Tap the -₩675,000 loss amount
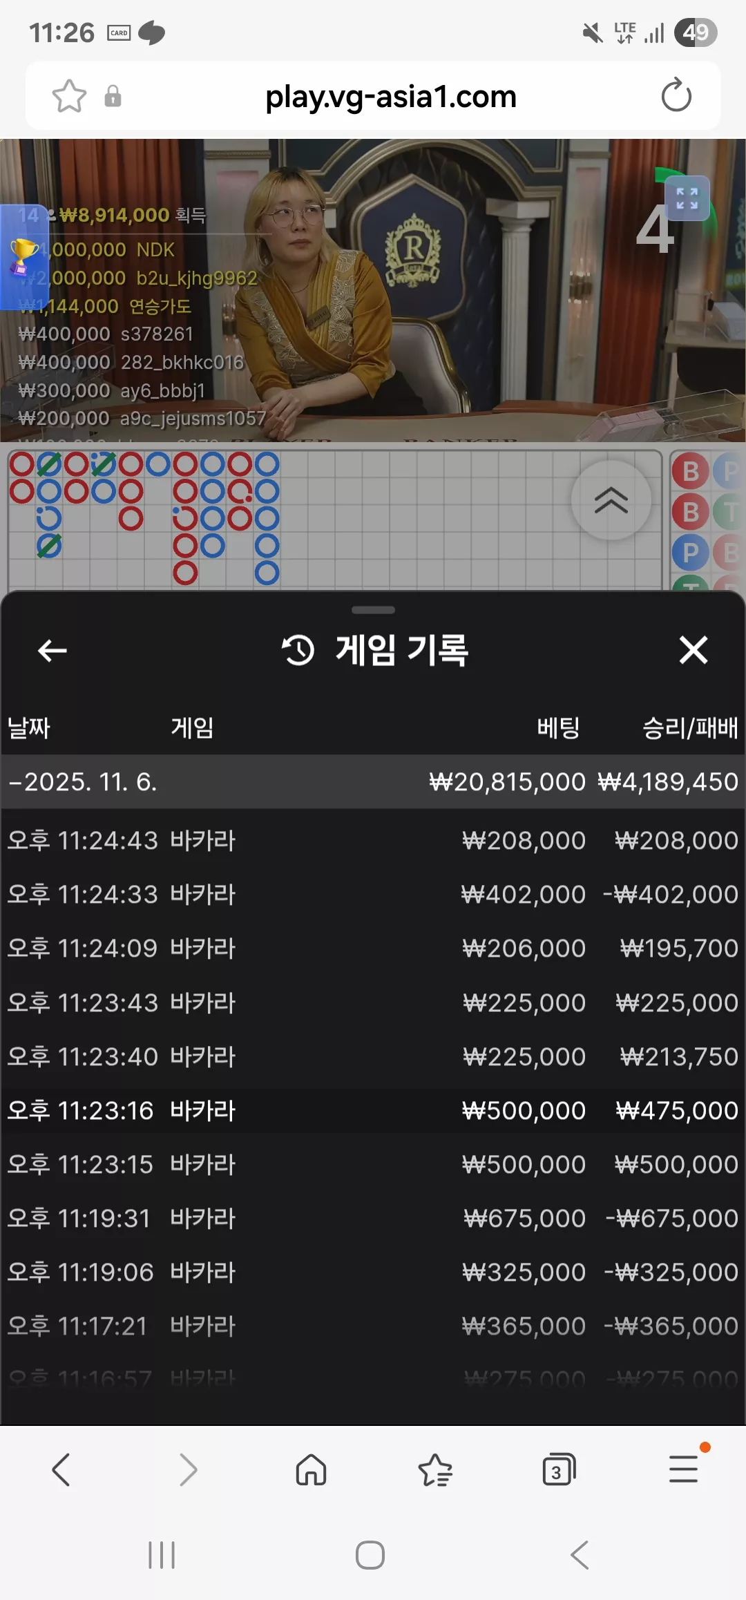The height and width of the screenshot is (1600, 746). [671, 1218]
